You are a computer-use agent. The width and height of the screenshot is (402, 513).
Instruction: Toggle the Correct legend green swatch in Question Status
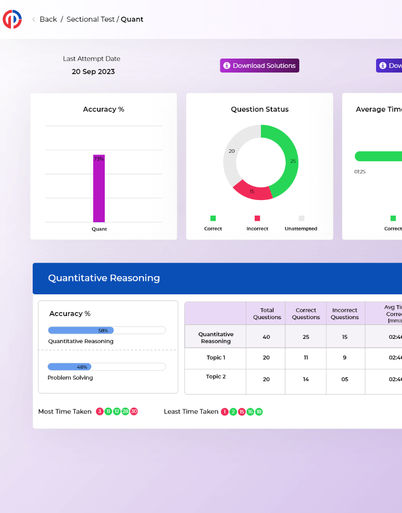tap(213, 218)
